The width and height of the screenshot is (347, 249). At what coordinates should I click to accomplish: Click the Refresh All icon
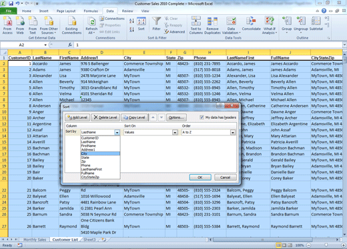click(91, 25)
